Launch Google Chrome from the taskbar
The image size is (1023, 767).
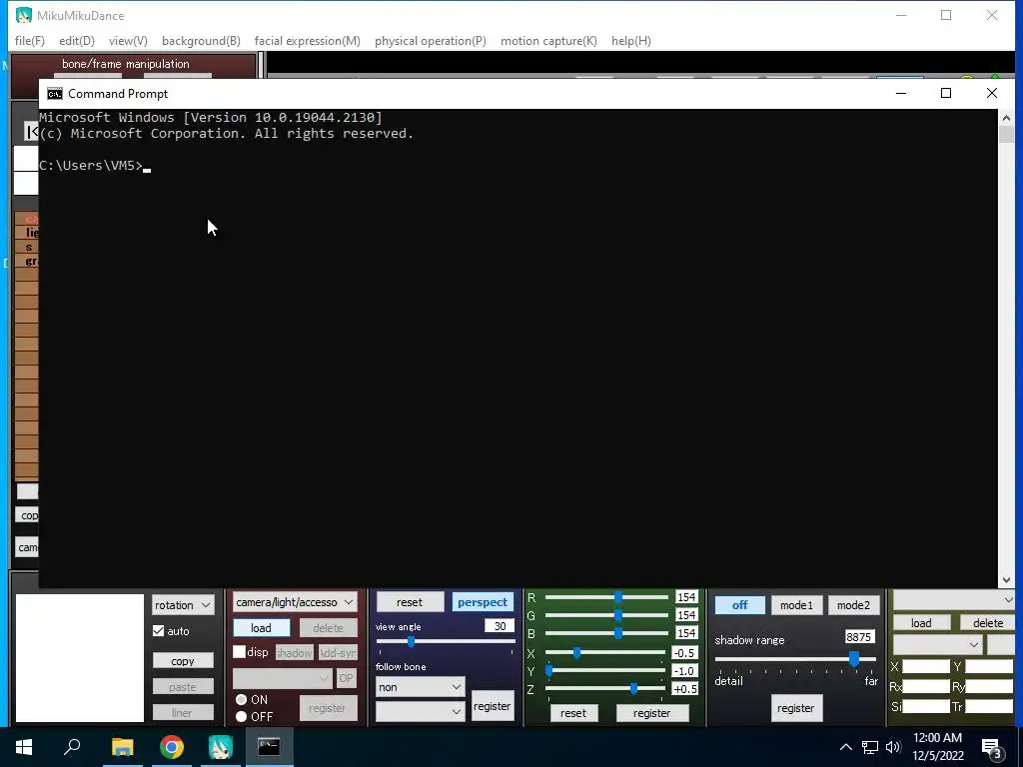[172, 747]
